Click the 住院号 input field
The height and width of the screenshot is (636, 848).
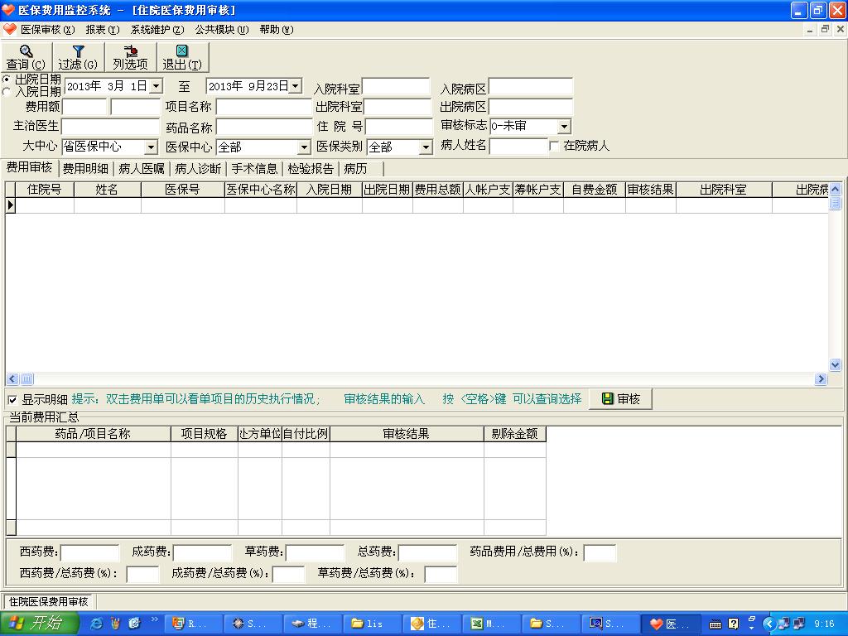(399, 127)
